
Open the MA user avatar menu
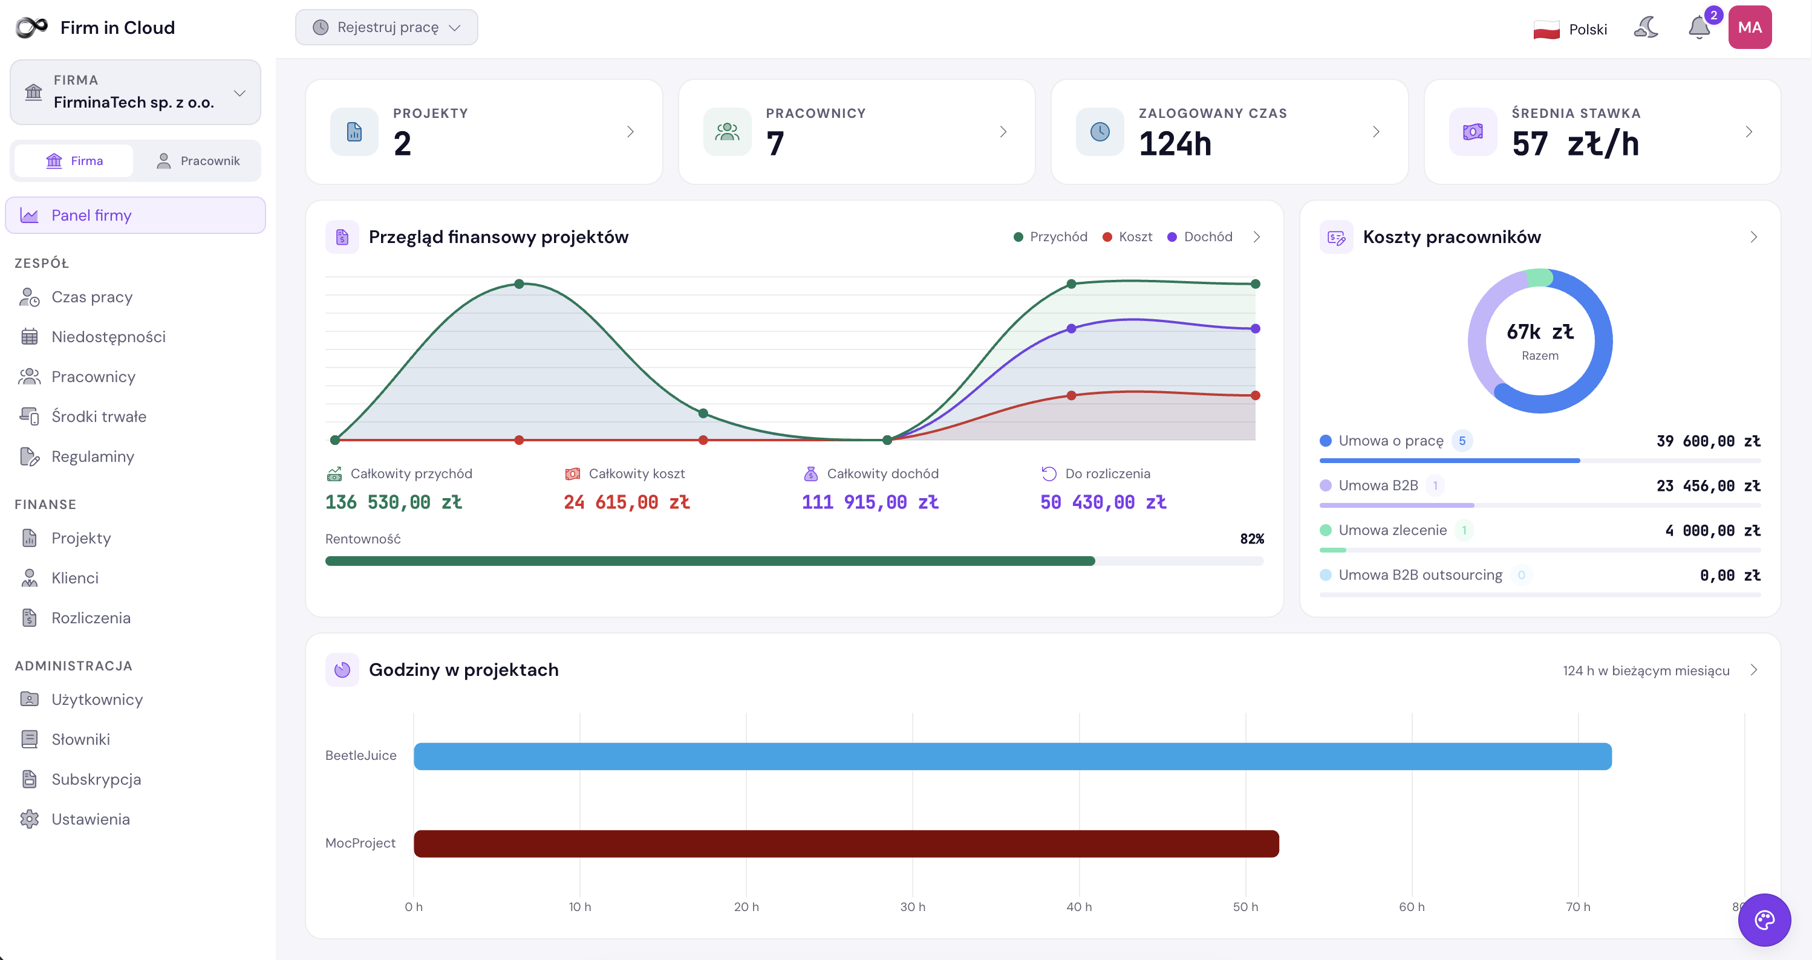tap(1749, 27)
